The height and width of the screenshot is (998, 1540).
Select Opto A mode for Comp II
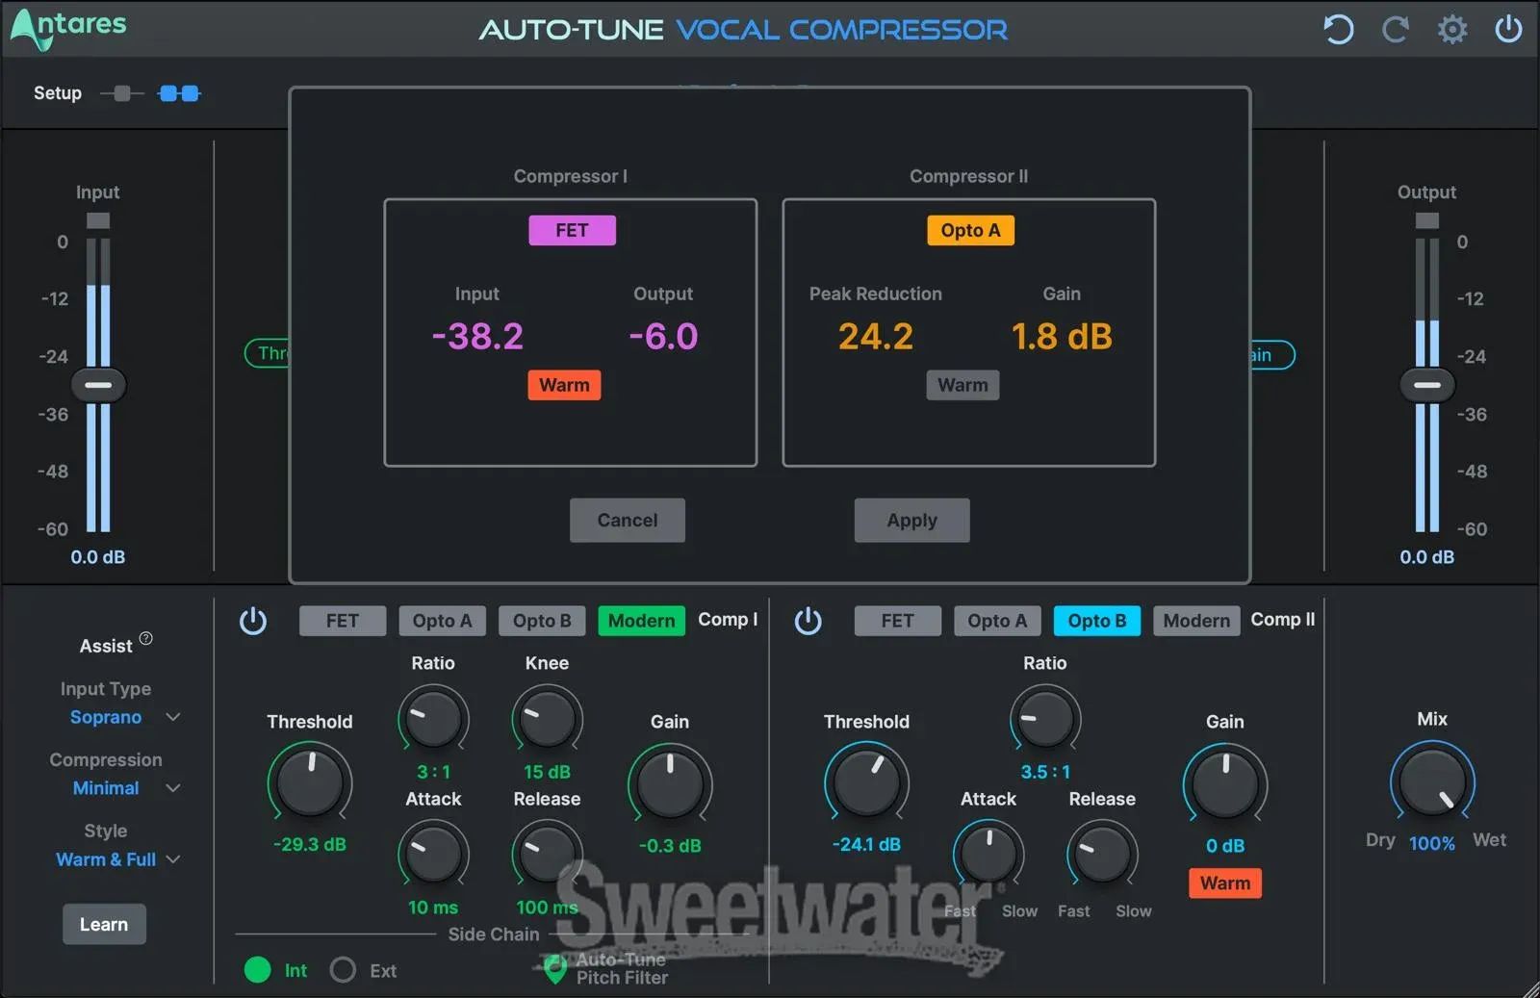(997, 621)
